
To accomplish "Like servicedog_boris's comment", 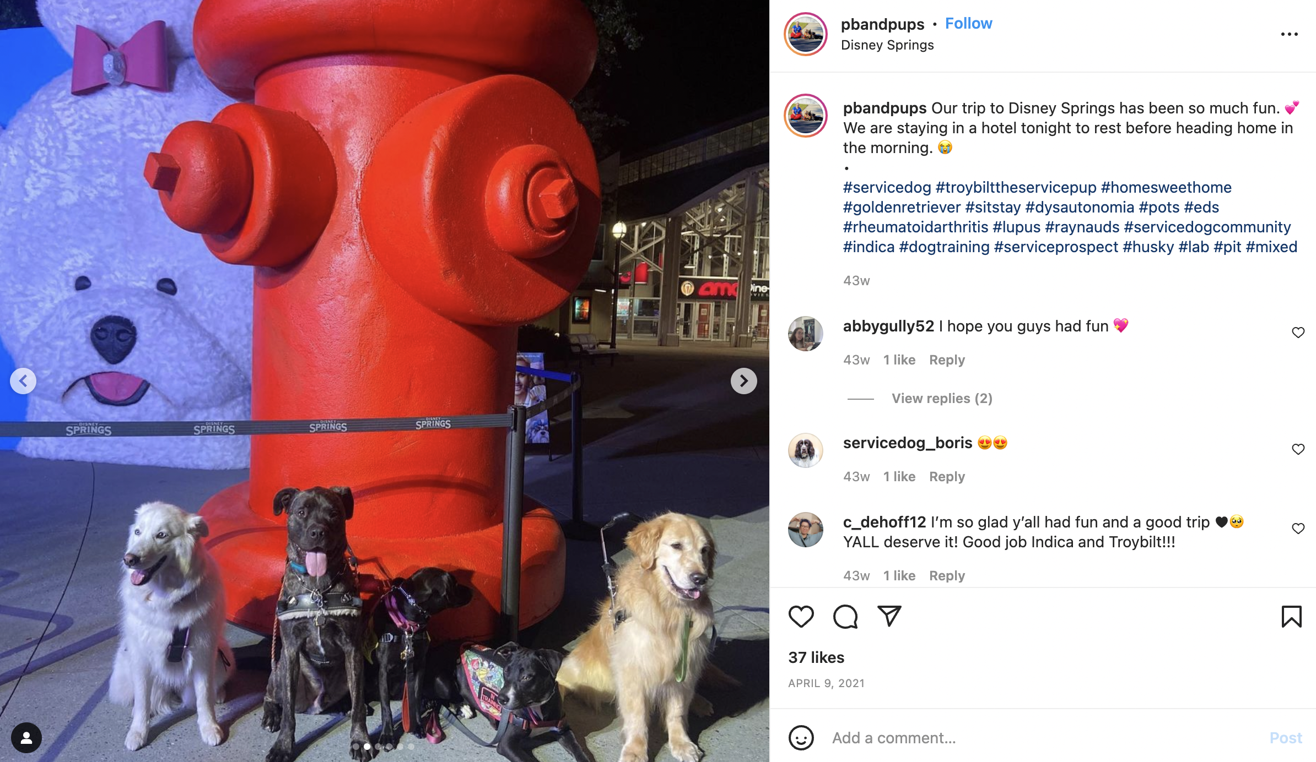I will click(1298, 449).
